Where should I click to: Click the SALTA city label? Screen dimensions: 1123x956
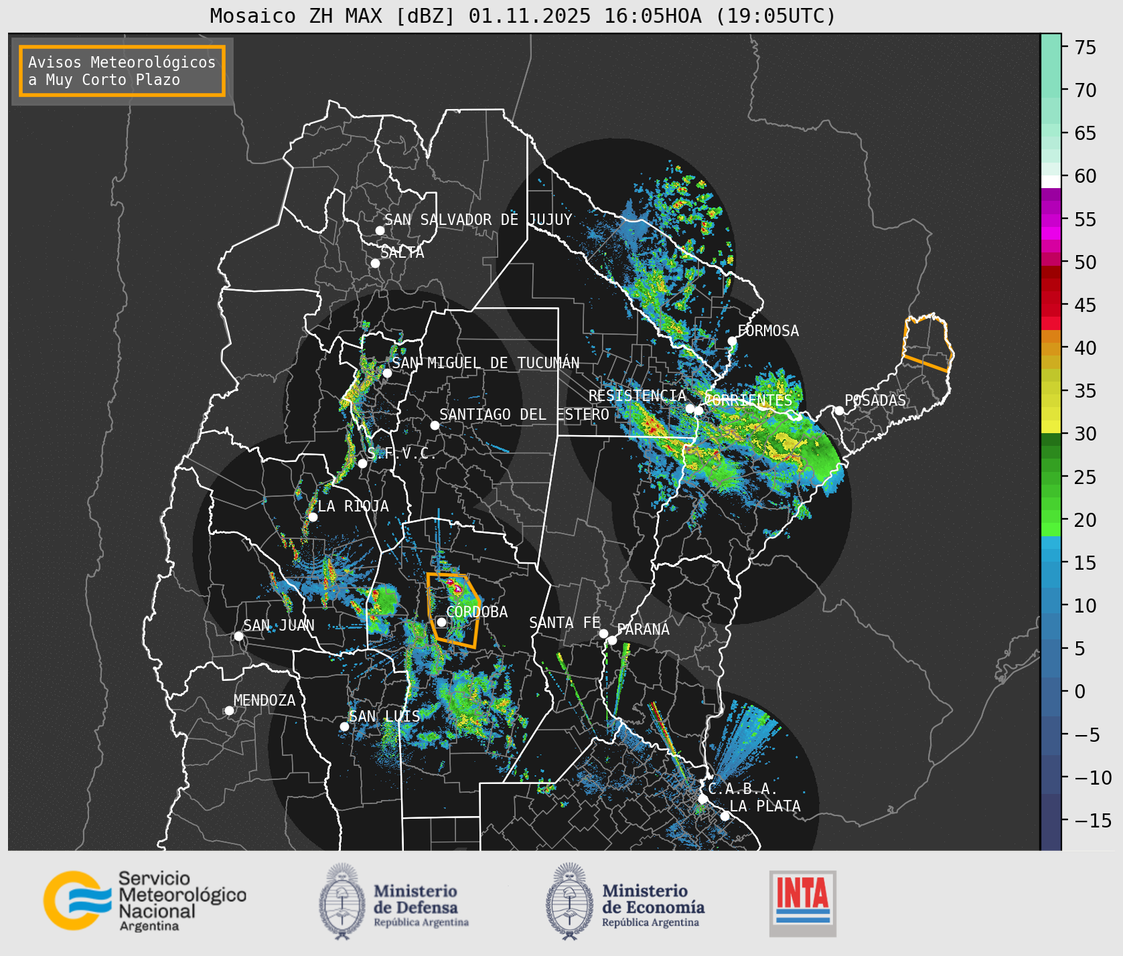tap(402, 253)
